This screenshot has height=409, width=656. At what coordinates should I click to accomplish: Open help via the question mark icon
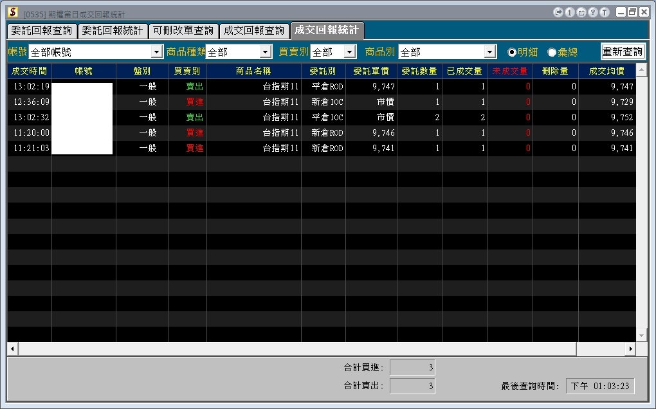pos(593,12)
